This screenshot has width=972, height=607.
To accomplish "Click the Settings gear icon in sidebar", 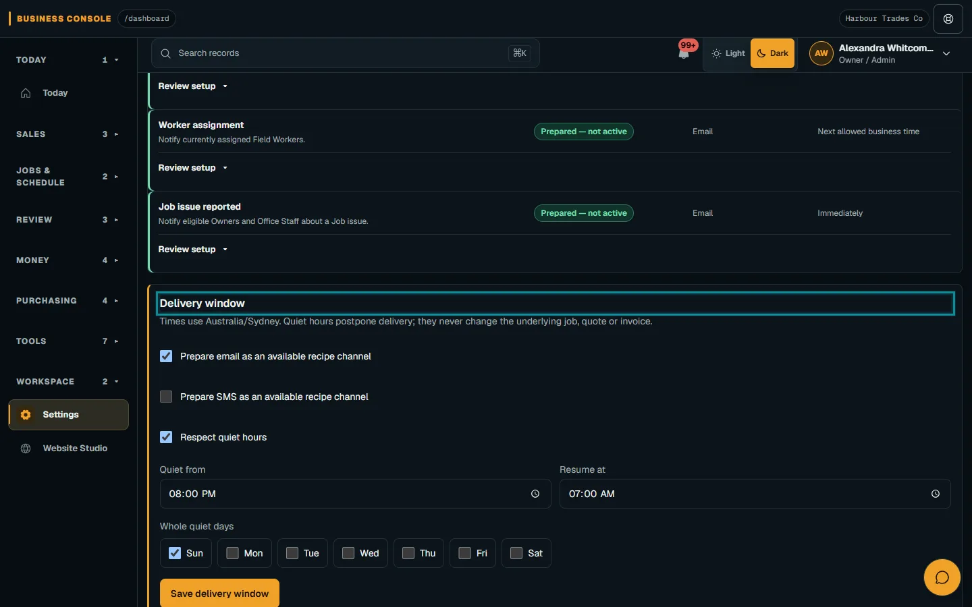I will pyautogui.click(x=26, y=415).
